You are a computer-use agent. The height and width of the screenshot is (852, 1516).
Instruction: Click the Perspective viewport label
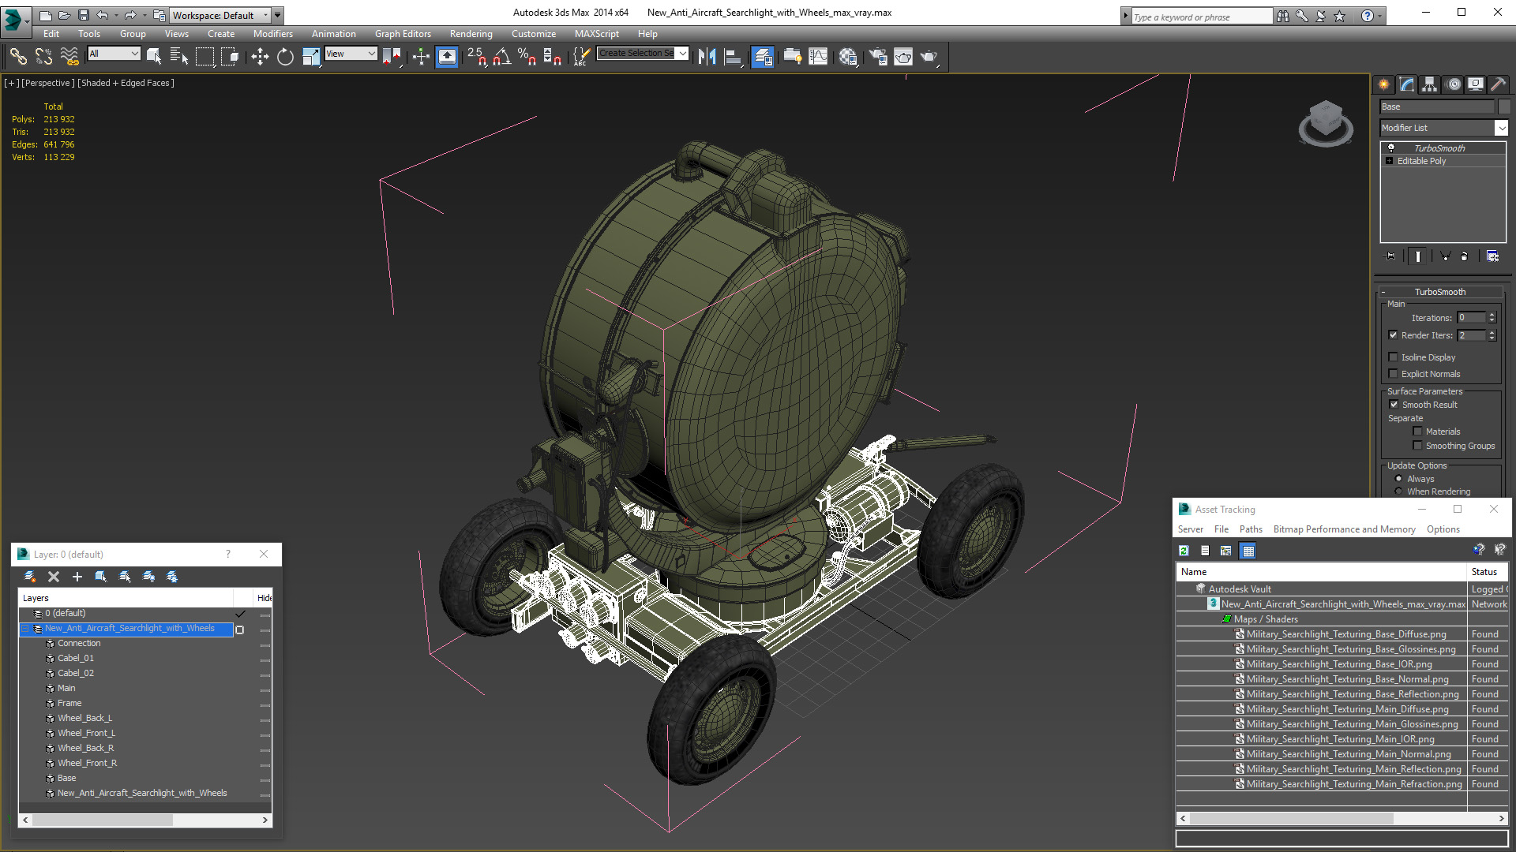click(48, 83)
